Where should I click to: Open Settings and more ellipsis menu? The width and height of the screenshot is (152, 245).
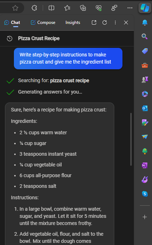(130, 8)
